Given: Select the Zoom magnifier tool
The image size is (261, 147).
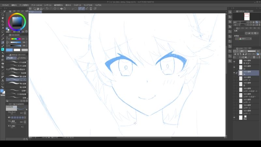Looking at the screenshot, I should pos(3,15).
